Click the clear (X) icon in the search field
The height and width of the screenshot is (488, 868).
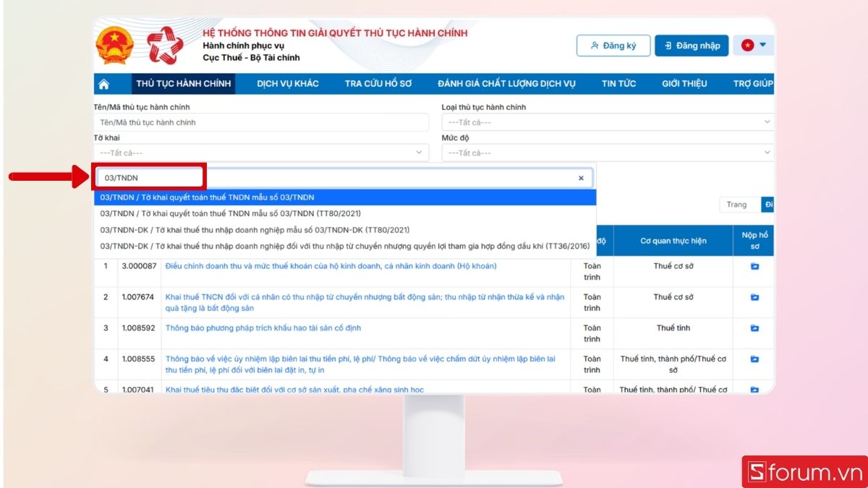tap(581, 177)
